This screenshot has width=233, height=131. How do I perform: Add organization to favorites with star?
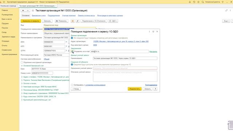click(x=33, y=11)
